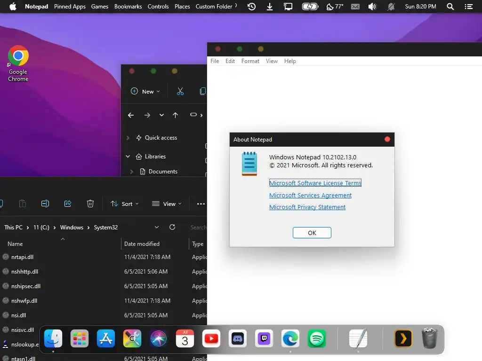482x361 pixels.
Task: Click the Paste icon in Explorer toolbar
Action: pos(23,204)
